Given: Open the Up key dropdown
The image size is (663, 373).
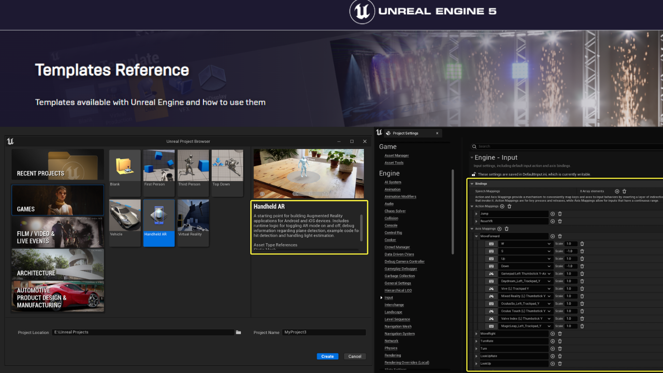Looking at the screenshot, I should (x=525, y=259).
